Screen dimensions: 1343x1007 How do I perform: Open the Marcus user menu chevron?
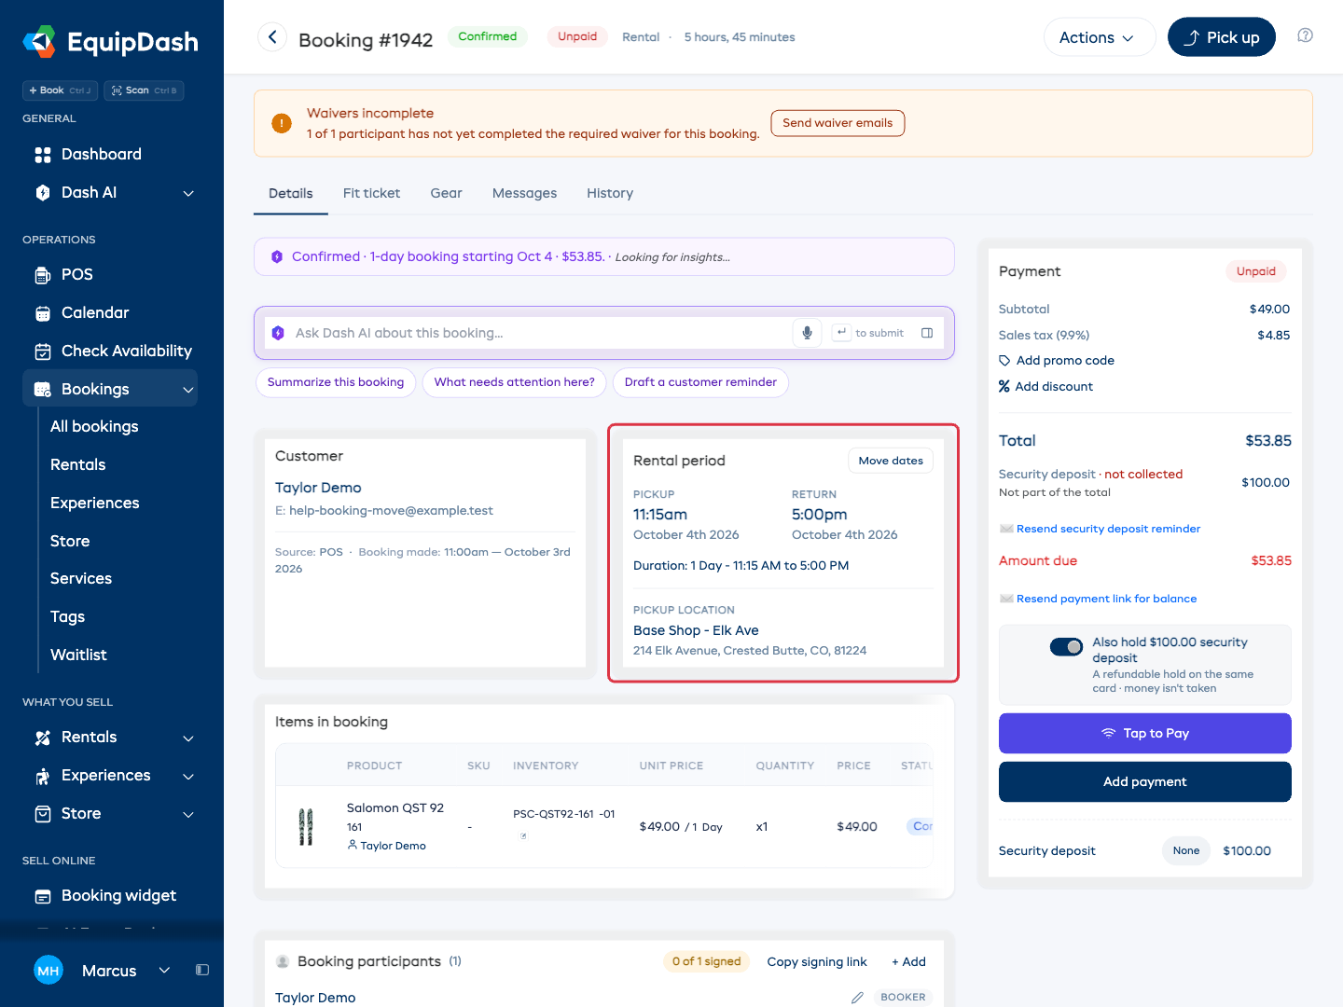[x=164, y=970]
